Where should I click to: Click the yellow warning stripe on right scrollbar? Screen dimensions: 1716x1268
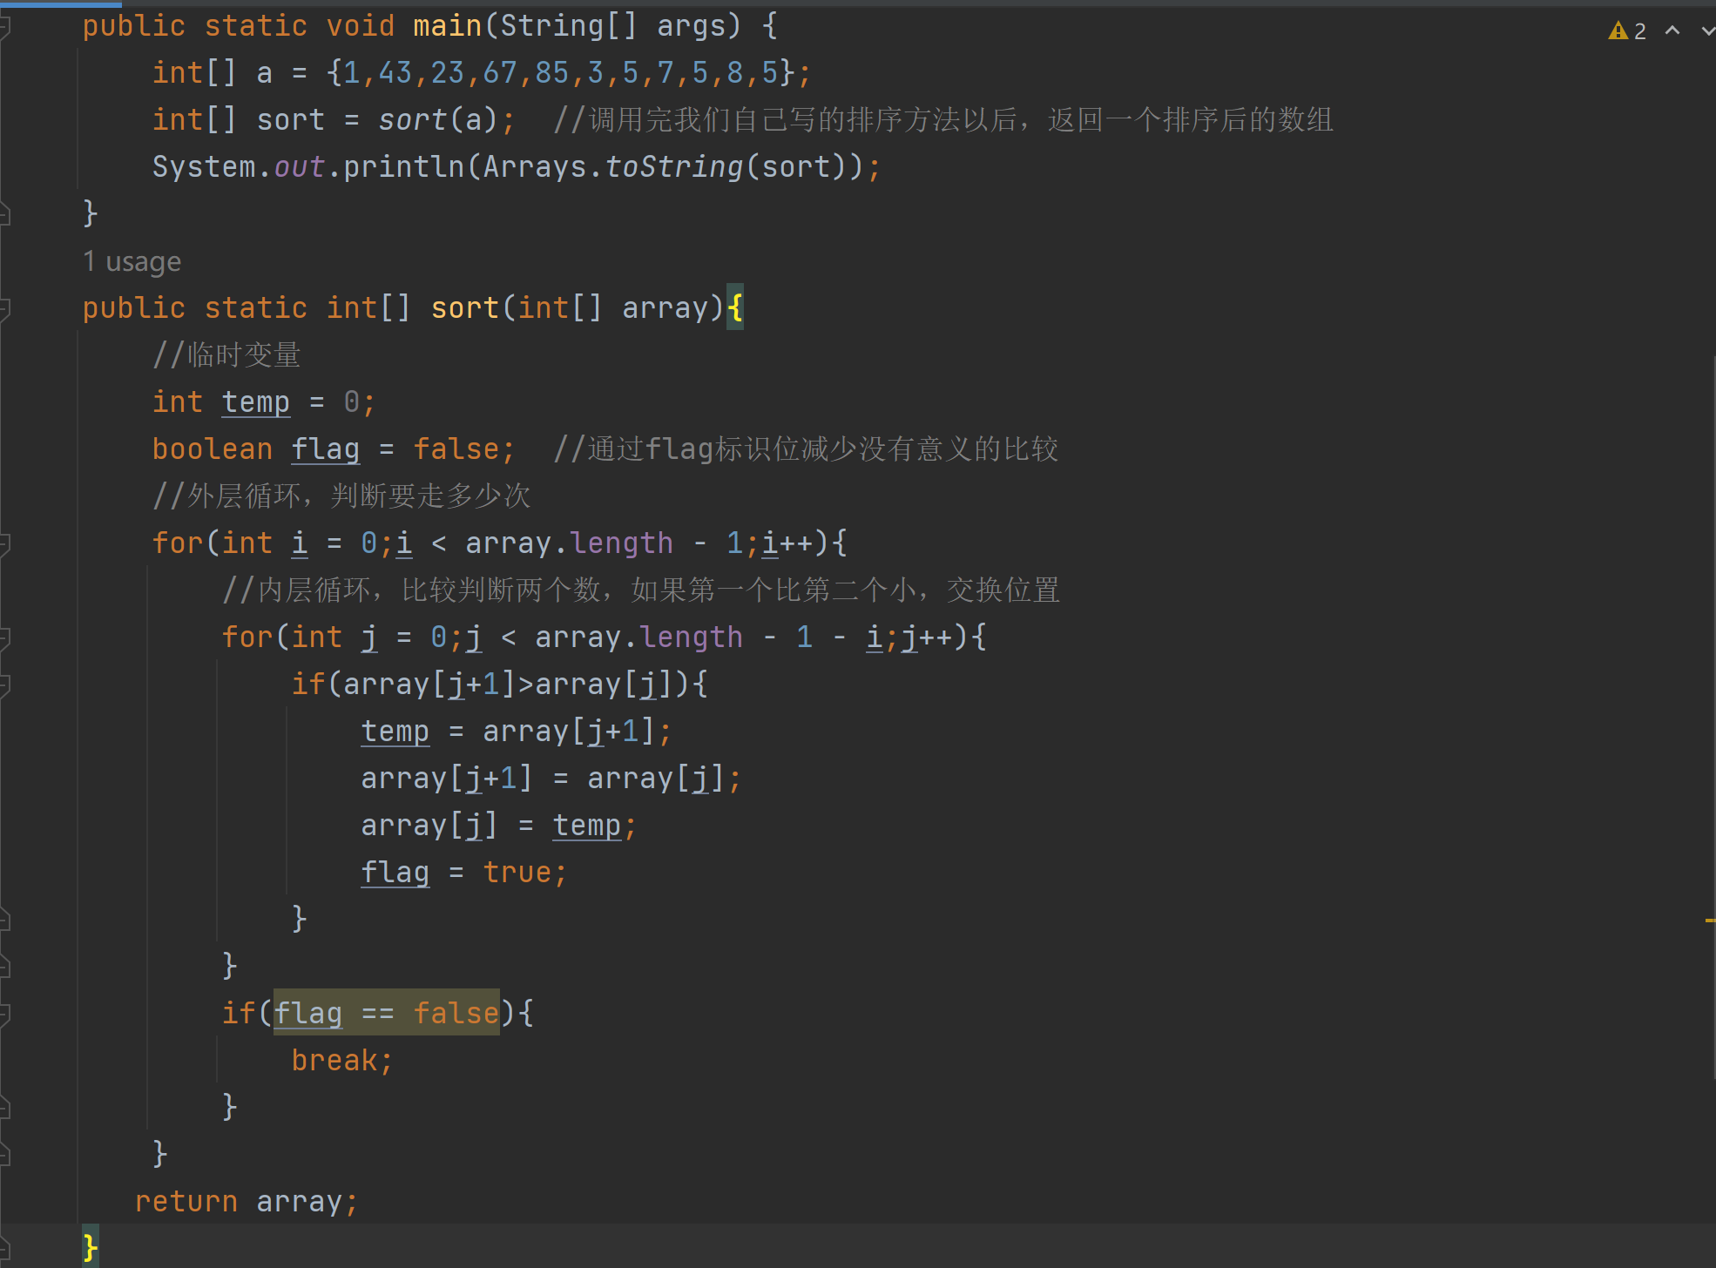1710,920
